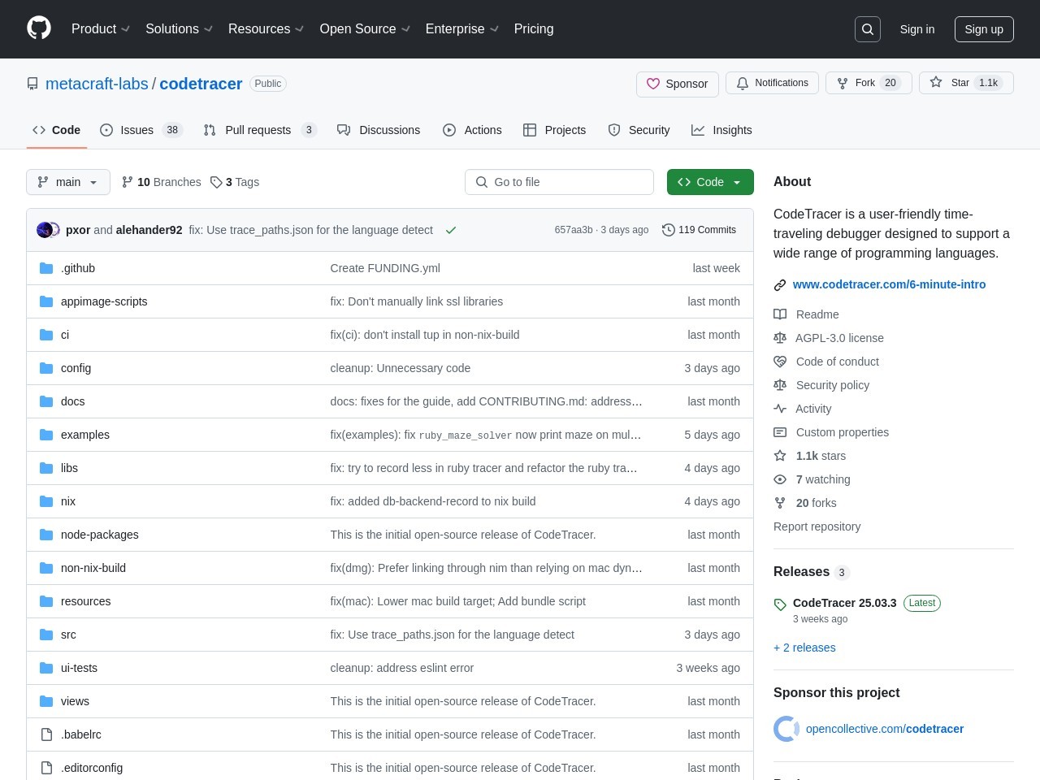The width and height of the screenshot is (1040, 780).
Task: Focus the Go to file field
Action: click(559, 182)
